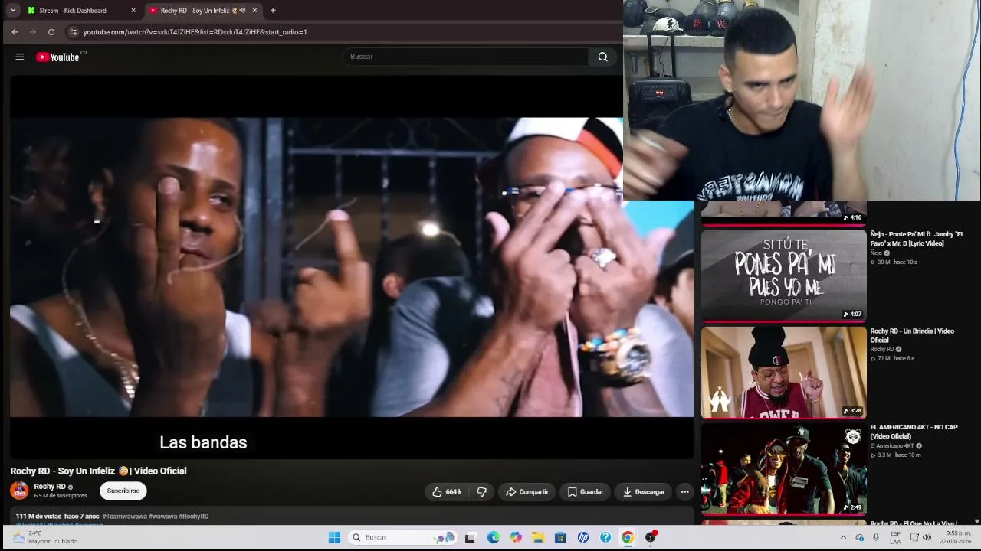This screenshot has width=981, height=551.
Task: Open File Explorer from the taskbar
Action: pyautogui.click(x=538, y=537)
